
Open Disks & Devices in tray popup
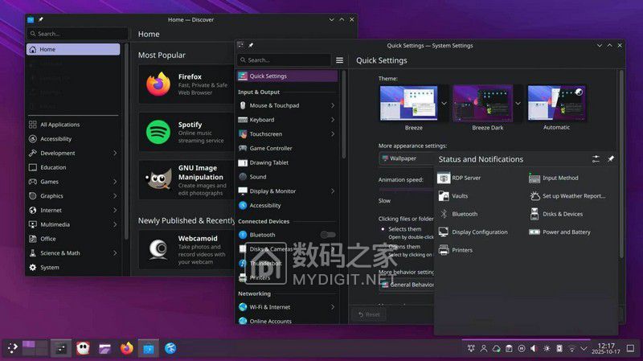click(x=562, y=214)
